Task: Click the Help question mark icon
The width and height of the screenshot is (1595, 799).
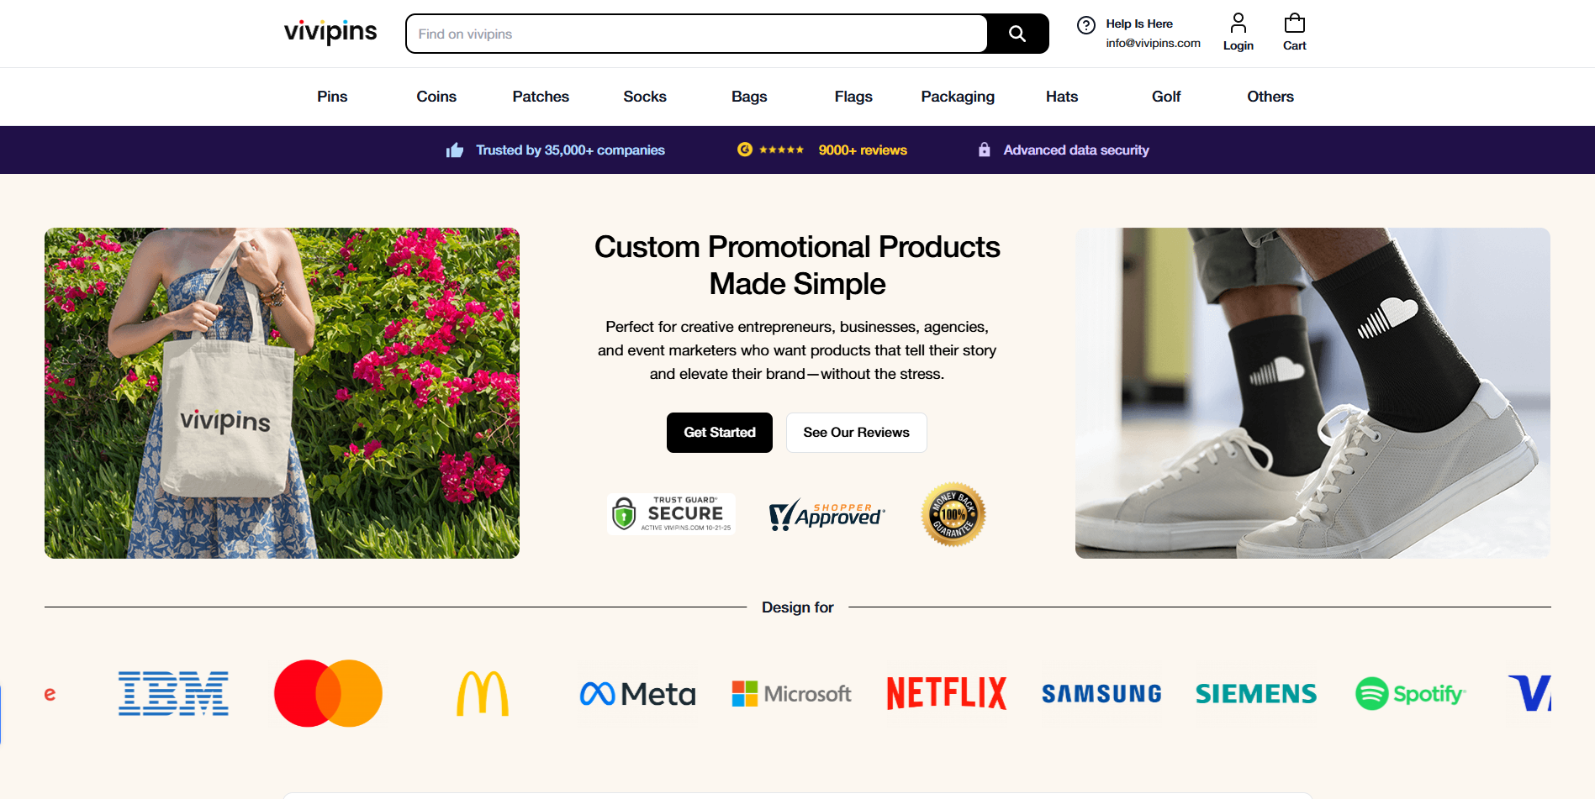Action: [x=1086, y=25]
